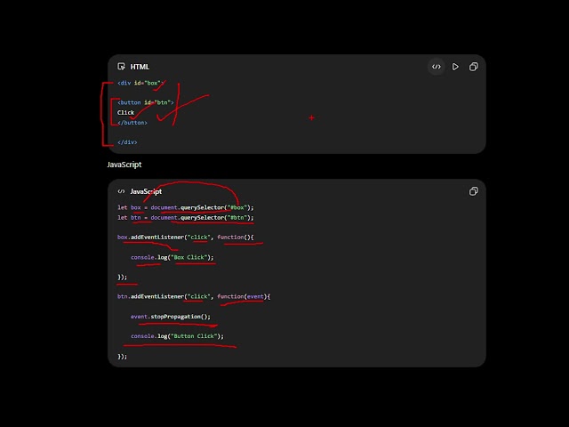Click the JavaScript block code icon
569x427 pixels.
(x=121, y=191)
